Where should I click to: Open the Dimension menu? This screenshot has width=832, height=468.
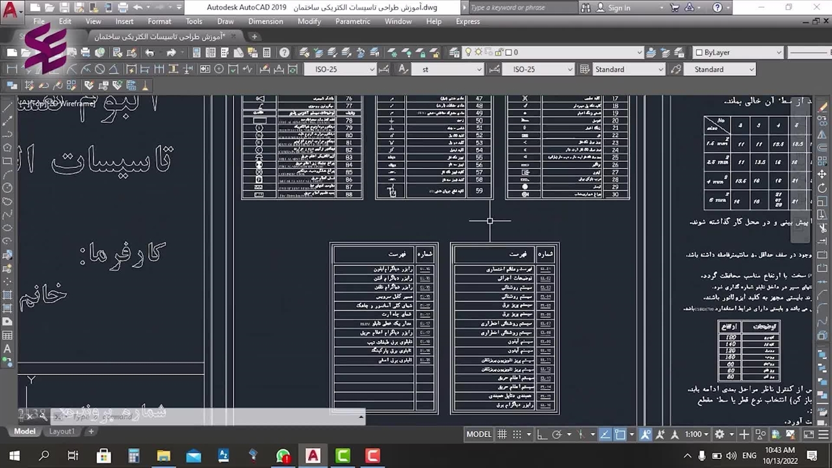tap(265, 21)
